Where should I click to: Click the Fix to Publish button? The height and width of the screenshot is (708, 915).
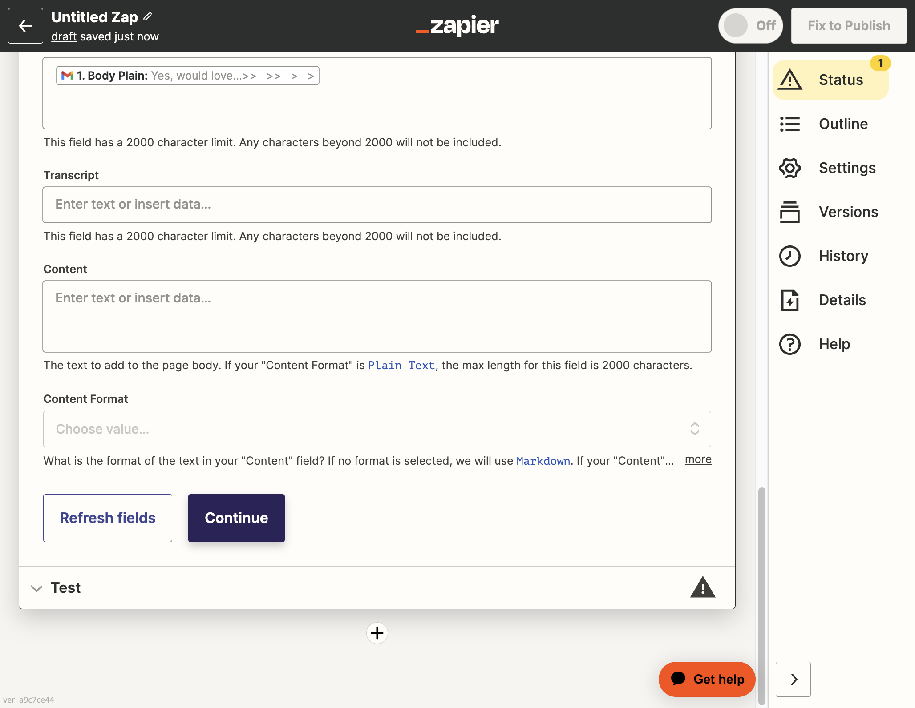849,26
